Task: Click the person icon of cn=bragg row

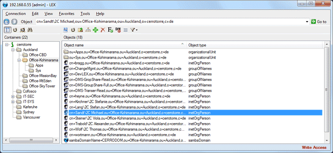Action: 66,63
